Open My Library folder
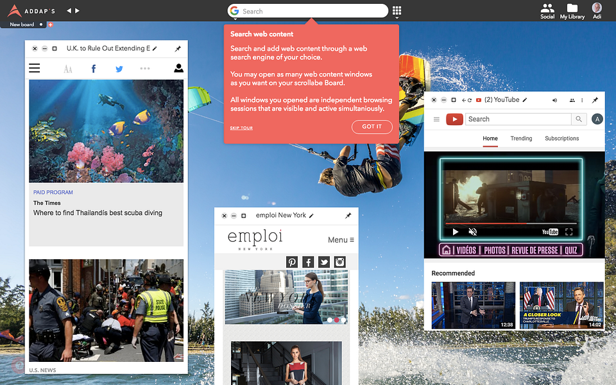616x385 pixels. pyautogui.click(x=572, y=11)
